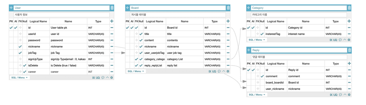Remove the reply_replyList column in Board
This screenshot has height=105, width=366.
pyautogui.click(x=228, y=65)
